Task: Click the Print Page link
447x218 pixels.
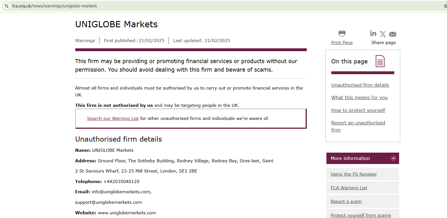Action: pos(342,43)
